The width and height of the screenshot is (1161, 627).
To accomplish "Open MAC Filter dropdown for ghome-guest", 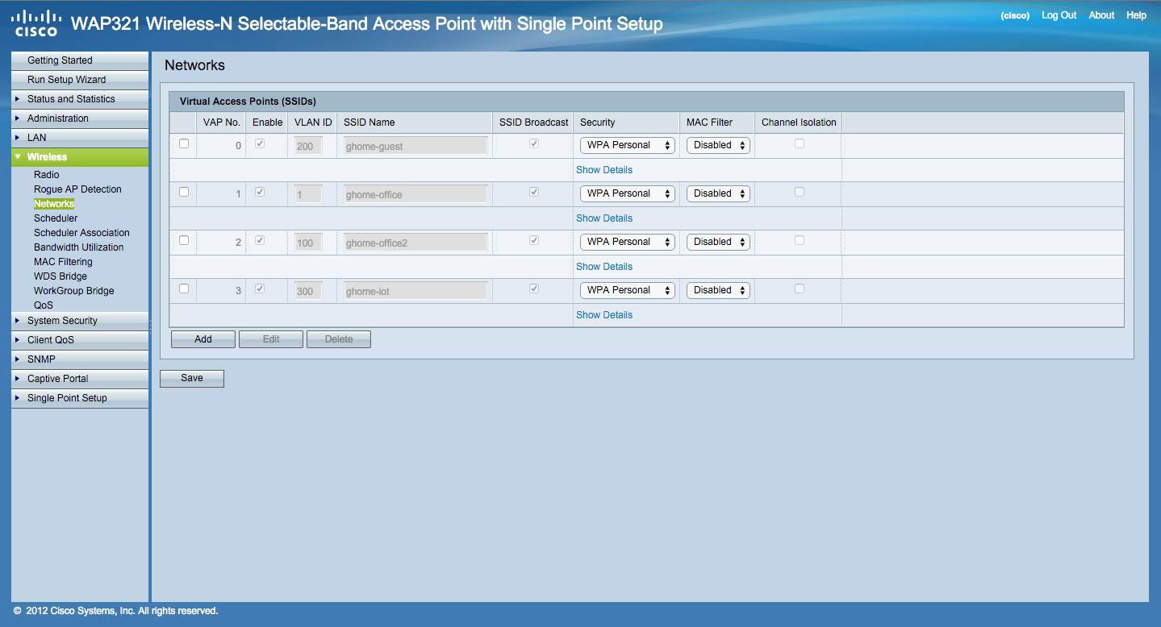I will pyautogui.click(x=718, y=145).
